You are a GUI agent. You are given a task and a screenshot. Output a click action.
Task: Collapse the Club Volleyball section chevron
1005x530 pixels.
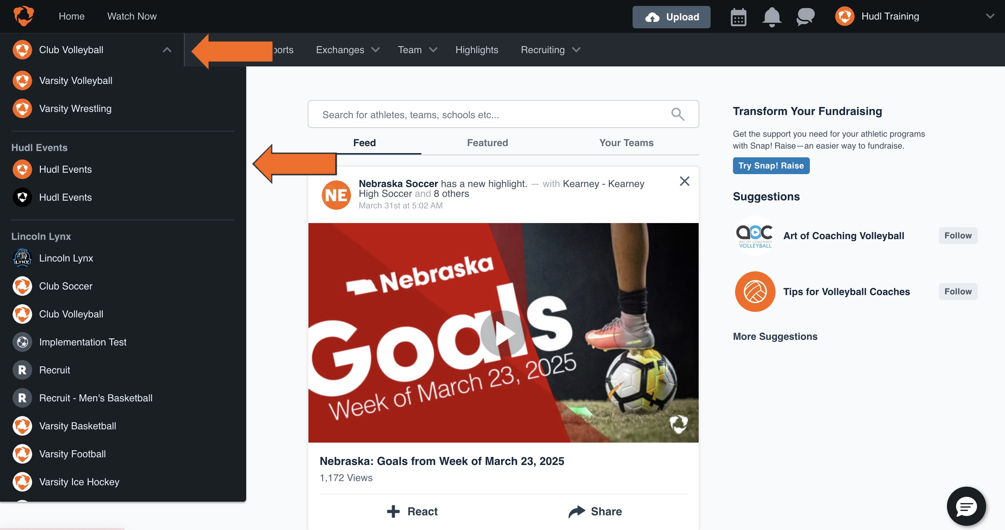[167, 50]
